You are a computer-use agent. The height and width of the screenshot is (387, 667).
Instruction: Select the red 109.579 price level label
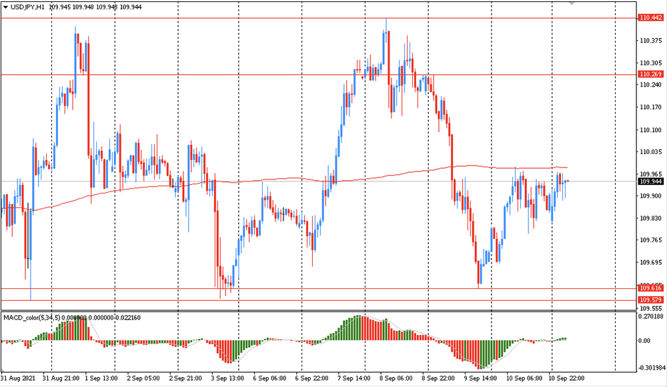click(650, 300)
